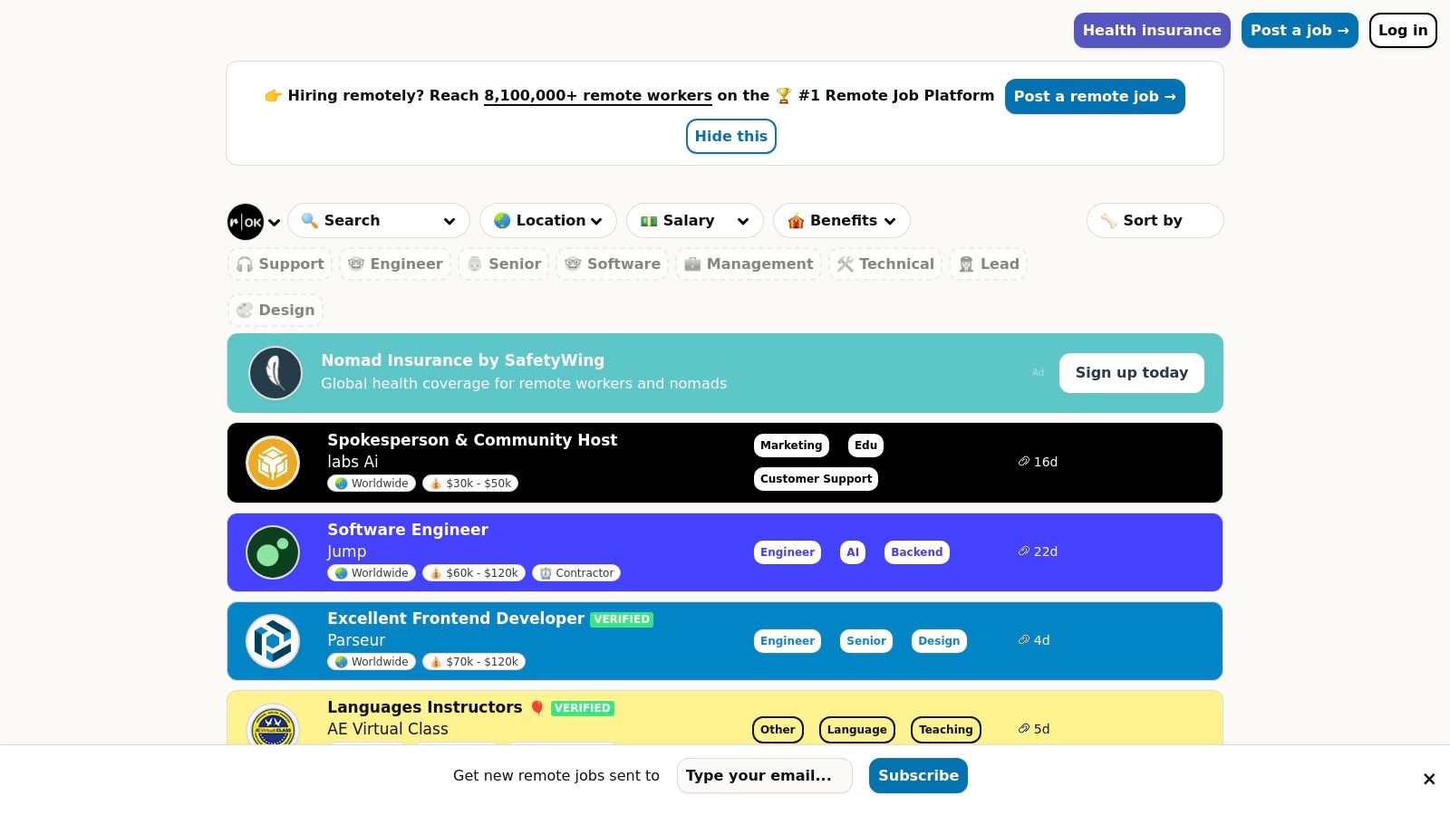This screenshot has width=1450, height=815.
Task: Toggle the Support tag filter
Action: click(x=280, y=264)
